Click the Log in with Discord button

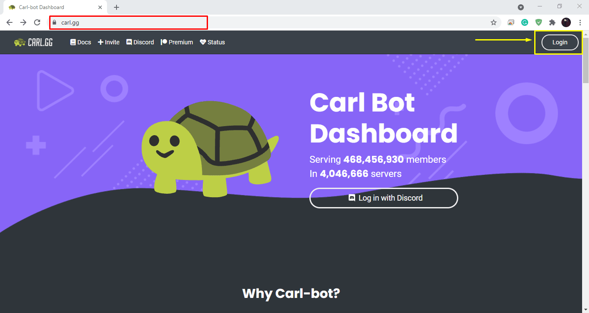(x=384, y=198)
